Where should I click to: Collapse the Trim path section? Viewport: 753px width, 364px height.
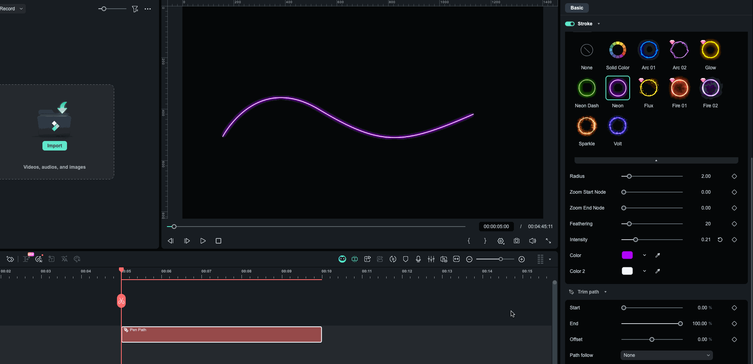click(x=605, y=292)
